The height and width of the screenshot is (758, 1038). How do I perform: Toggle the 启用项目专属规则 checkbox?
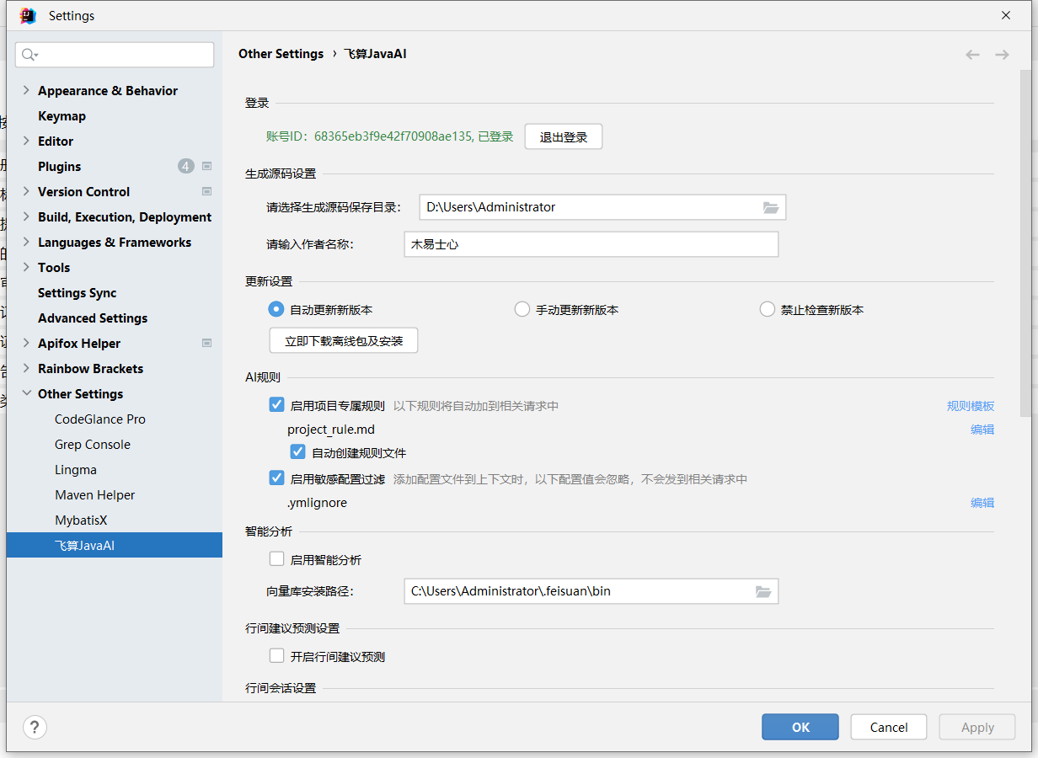point(276,405)
